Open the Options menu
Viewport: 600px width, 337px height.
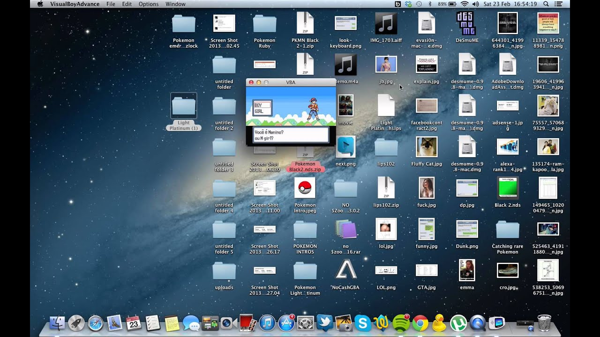click(149, 4)
